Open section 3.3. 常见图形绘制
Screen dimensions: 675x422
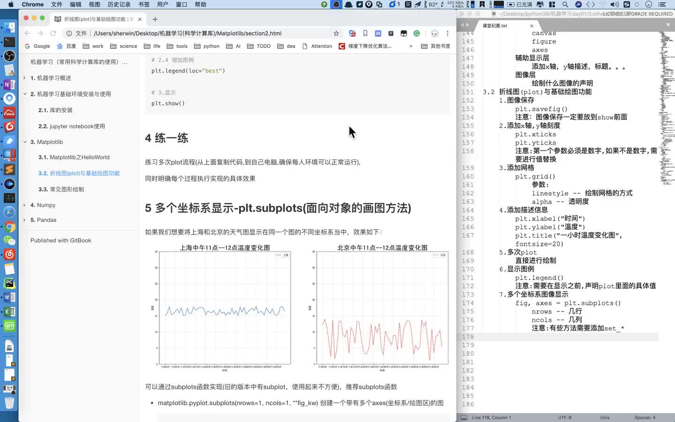[x=61, y=189]
